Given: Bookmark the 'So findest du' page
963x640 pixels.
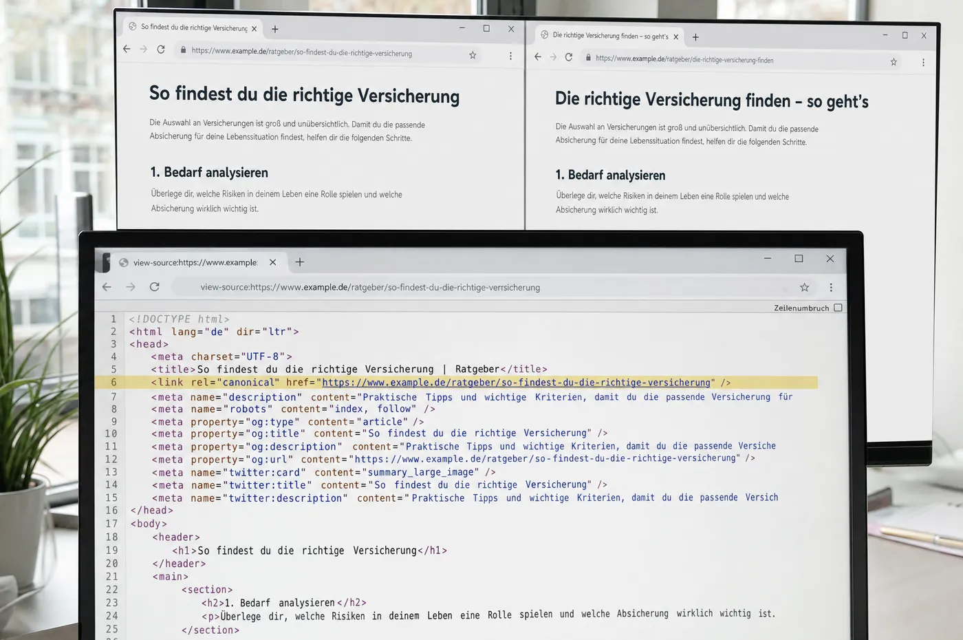Looking at the screenshot, I should [473, 55].
